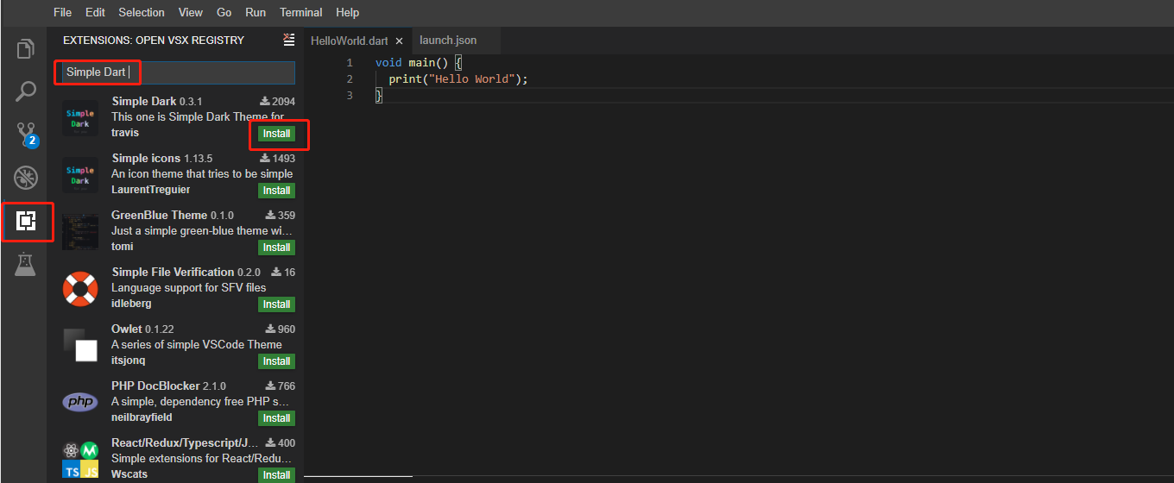Select the Simple Dark 0.3.1 title
Image resolution: width=1174 pixels, height=483 pixels.
[157, 101]
